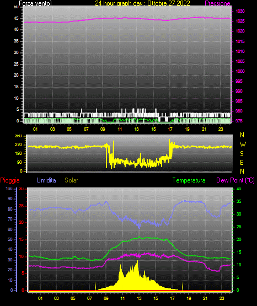Click the Solar legend label

tap(71, 180)
